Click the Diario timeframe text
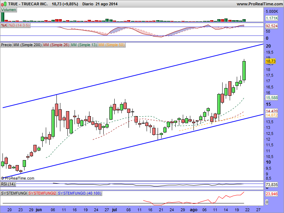Screen dimensions: 284x213 tap(88, 4)
